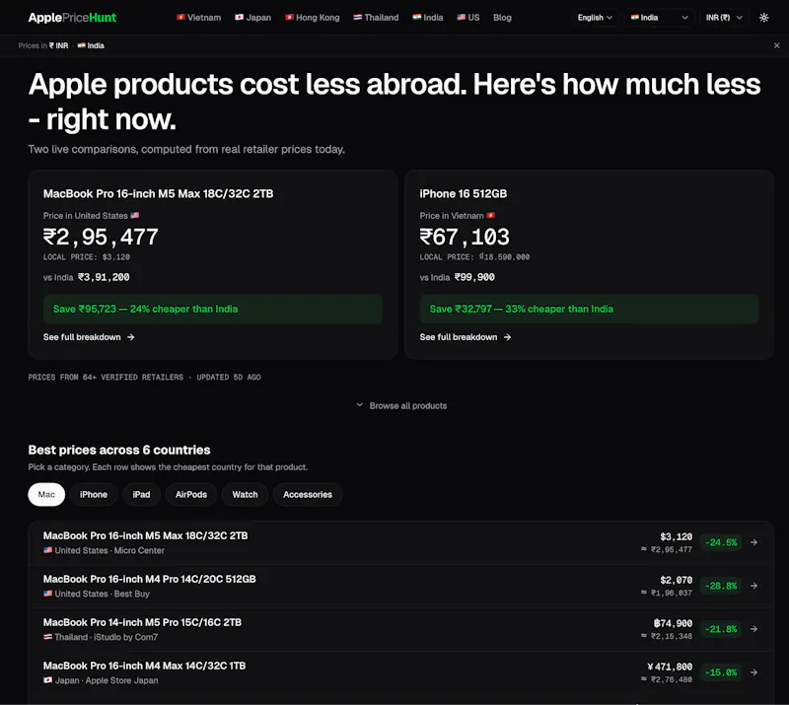
Task: Go to Japan in the top navigation
Action: [x=253, y=18]
